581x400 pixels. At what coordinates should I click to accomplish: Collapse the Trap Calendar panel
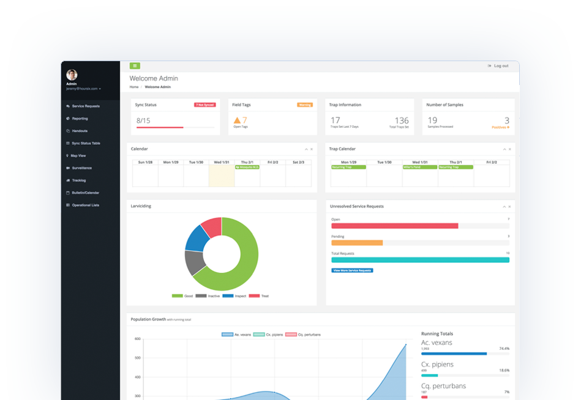point(504,149)
